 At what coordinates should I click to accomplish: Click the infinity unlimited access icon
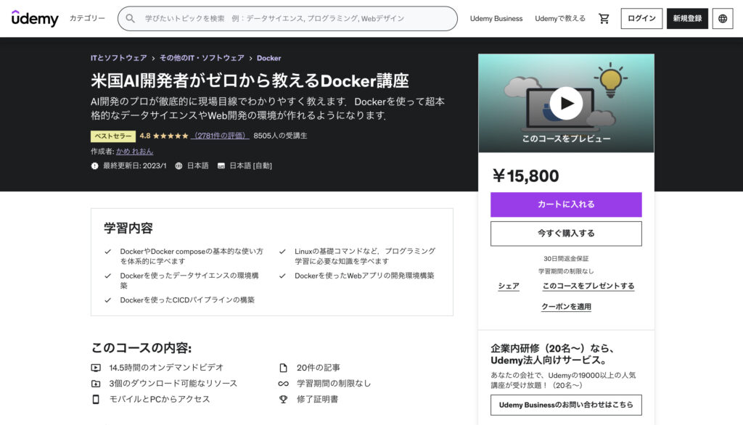point(284,384)
